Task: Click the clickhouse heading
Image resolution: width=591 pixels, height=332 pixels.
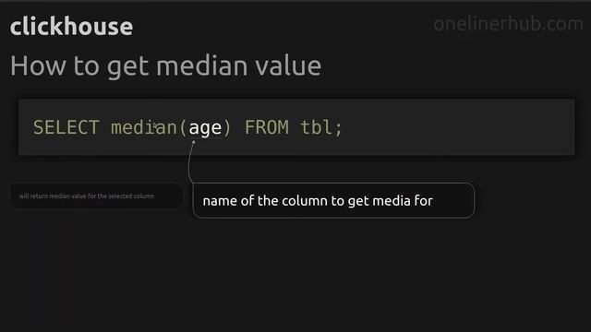Action: [x=71, y=27]
